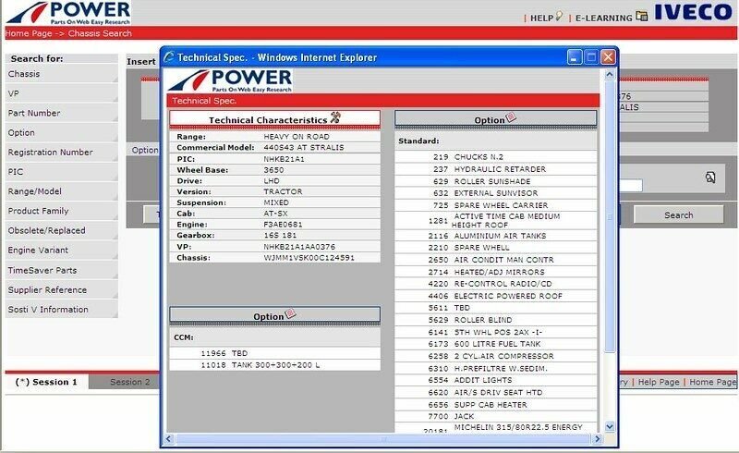Click the icon beside the Standard Option header
This screenshot has height=453, width=739.
click(x=512, y=119)
